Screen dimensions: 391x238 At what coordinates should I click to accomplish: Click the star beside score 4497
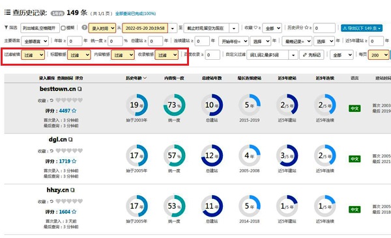(x=74, y=111)
